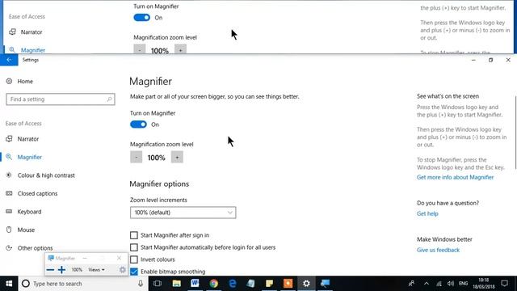517x291 pixels.
Task: Open Home in the Settings sidebar
Action: pyautogui.click(x=25, y=81)
